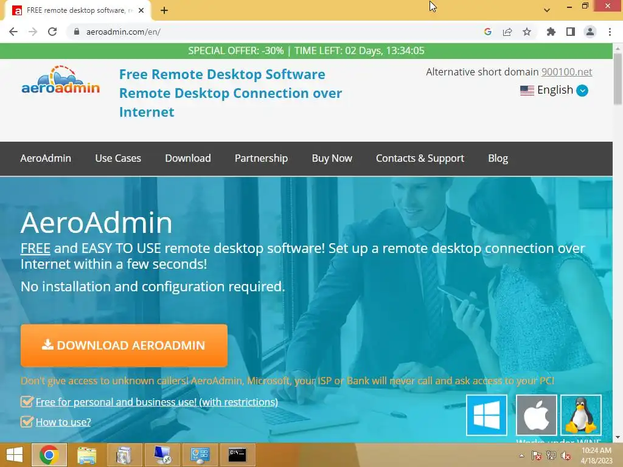Open Chrome three-dot menu
The image size is (623, 467).
610,32
